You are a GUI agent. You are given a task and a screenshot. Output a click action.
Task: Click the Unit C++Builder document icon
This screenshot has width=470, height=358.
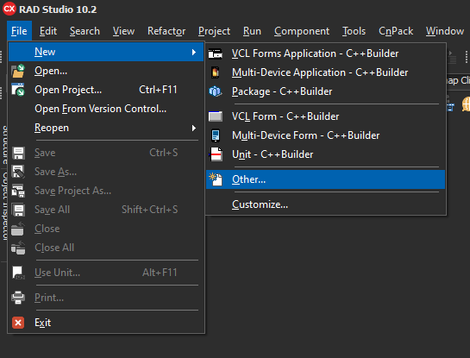point(216,154)
